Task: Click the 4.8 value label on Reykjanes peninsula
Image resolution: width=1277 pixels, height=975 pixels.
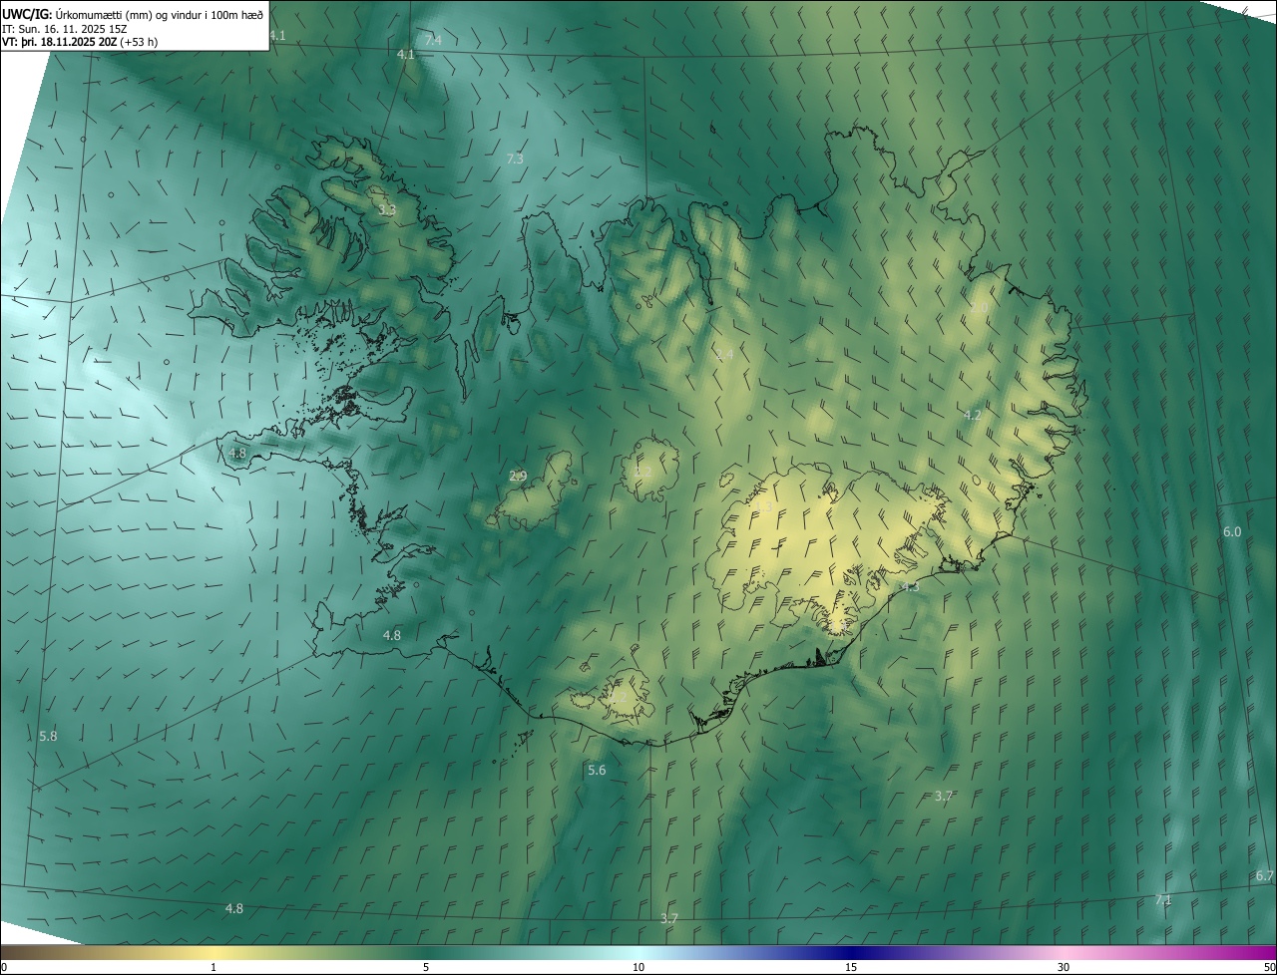Action: pyautogui.click(x=392, y=635)
